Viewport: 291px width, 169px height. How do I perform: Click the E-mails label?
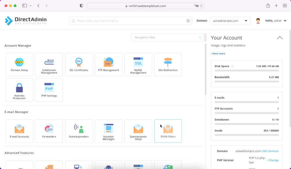(219, 98)
